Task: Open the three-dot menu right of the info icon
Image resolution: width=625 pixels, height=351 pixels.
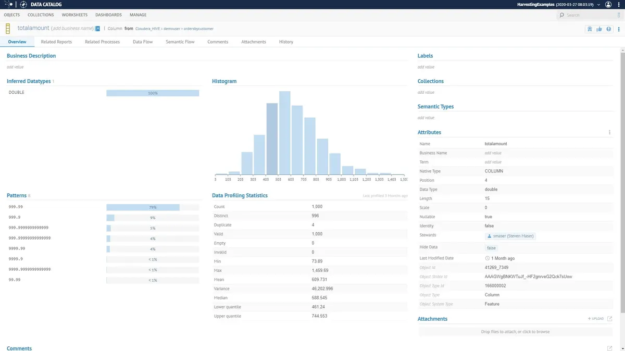Action: (x=619, y=29)
